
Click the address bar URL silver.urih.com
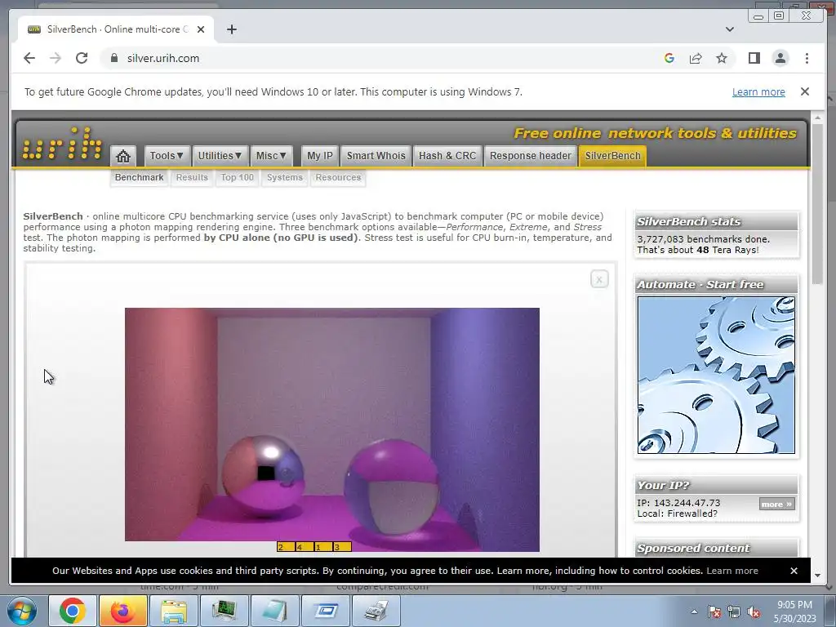163,58
